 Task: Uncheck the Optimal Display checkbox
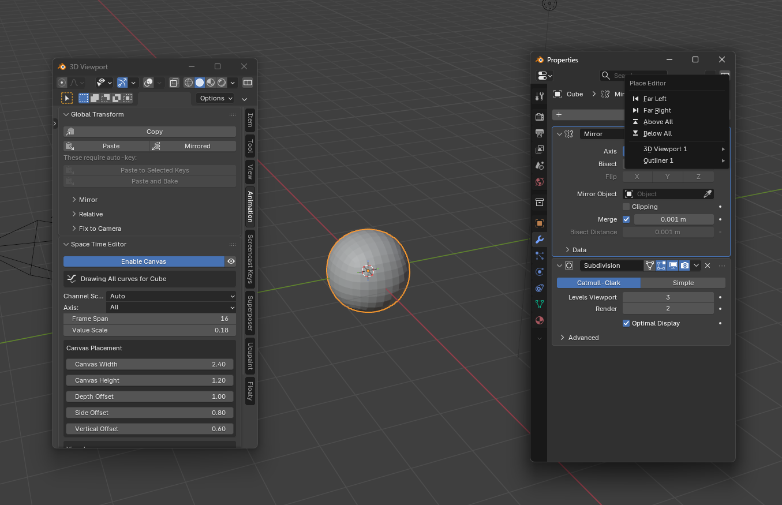[626, 323]
